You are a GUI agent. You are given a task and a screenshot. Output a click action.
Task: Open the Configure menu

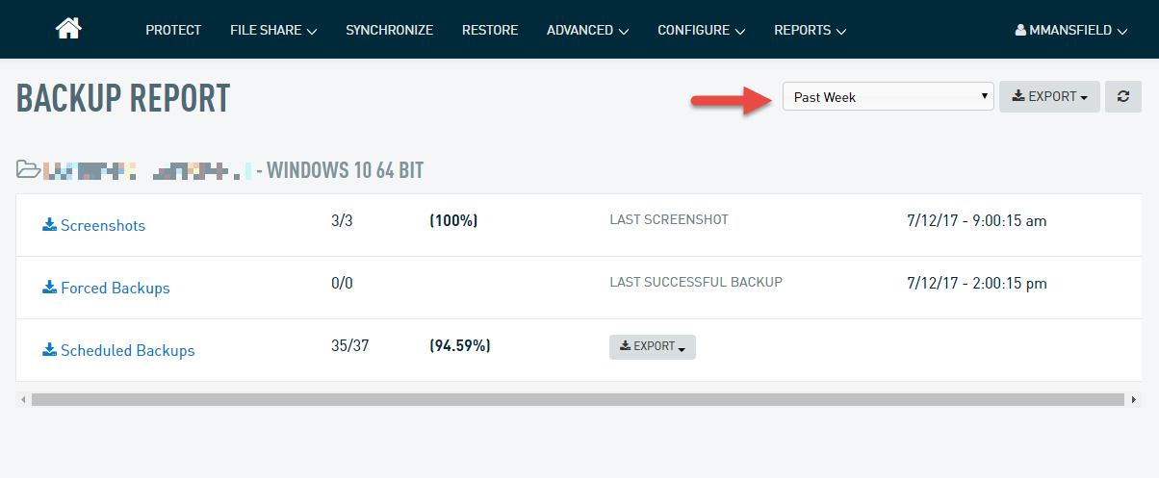tap(701, 30)
